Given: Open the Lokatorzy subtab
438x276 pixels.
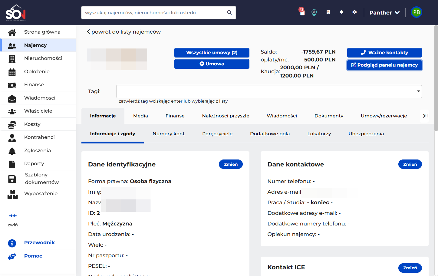Looking at the screenshot, I should (319, 134).
